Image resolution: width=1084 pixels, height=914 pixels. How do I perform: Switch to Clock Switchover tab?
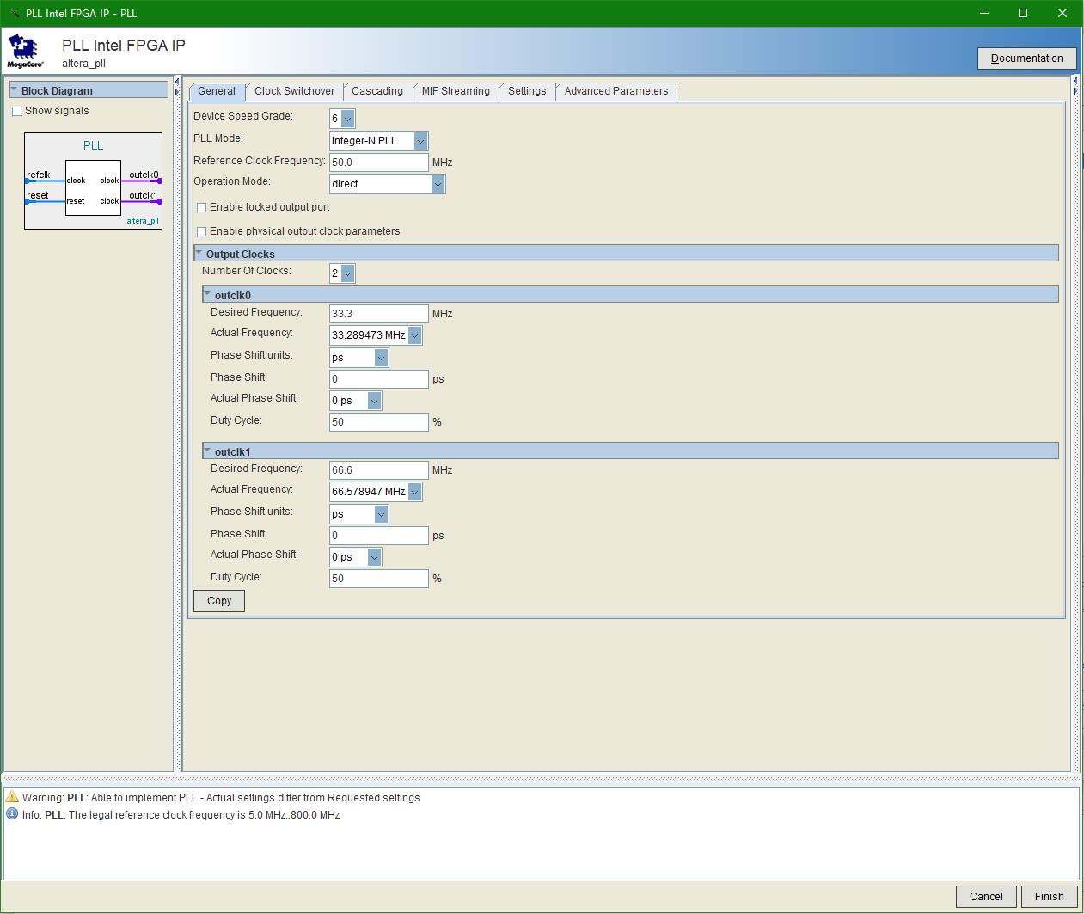[x=295, y=91]
